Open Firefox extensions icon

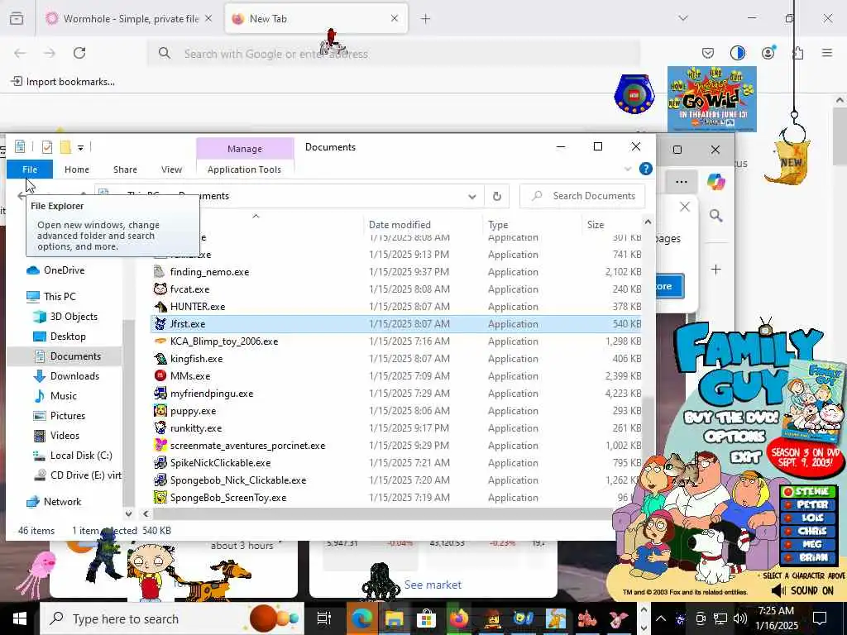click(x=798, y=53)
